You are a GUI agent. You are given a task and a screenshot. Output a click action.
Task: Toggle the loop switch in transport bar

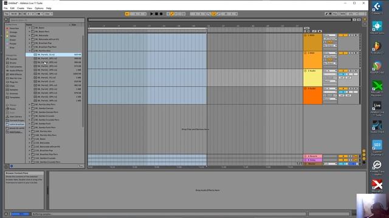coord(213,14)
